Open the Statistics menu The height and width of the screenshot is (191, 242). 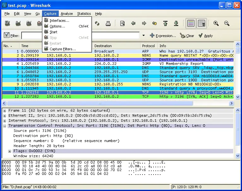tap(84, 14)
